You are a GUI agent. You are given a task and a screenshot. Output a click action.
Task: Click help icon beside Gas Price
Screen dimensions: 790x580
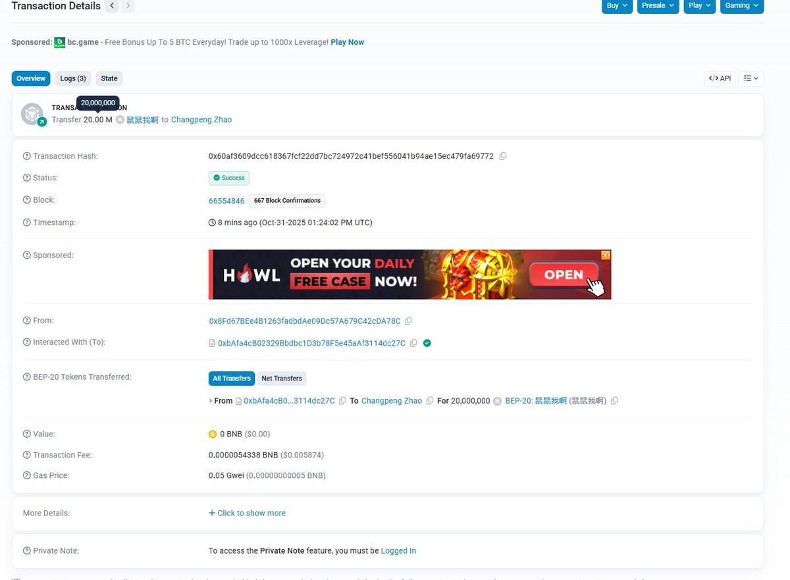[27, 476]
